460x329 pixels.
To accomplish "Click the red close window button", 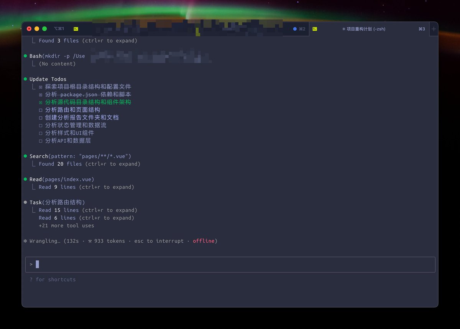I will pyautogui.click(x=29, y=29).
